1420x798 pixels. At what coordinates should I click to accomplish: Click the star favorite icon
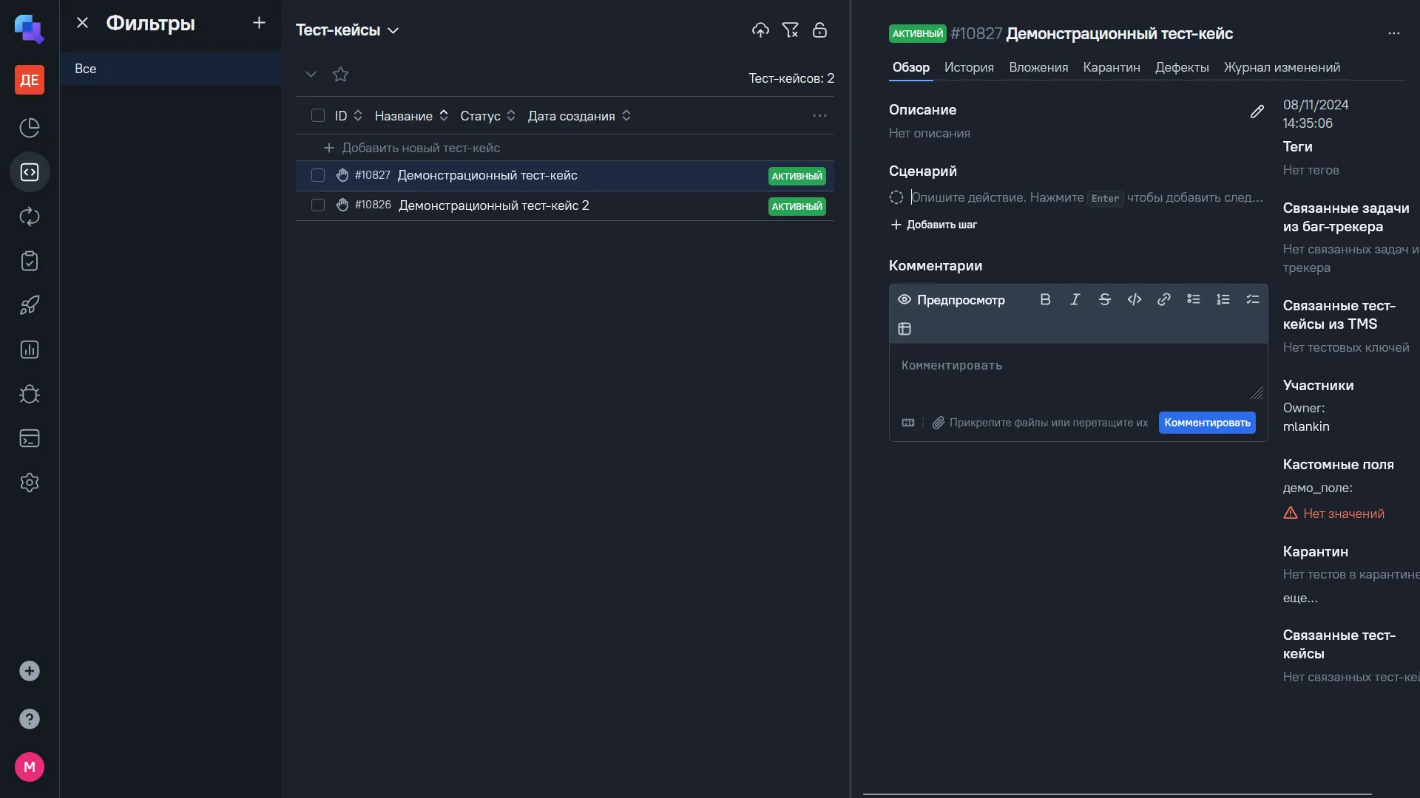pos(340,75)
